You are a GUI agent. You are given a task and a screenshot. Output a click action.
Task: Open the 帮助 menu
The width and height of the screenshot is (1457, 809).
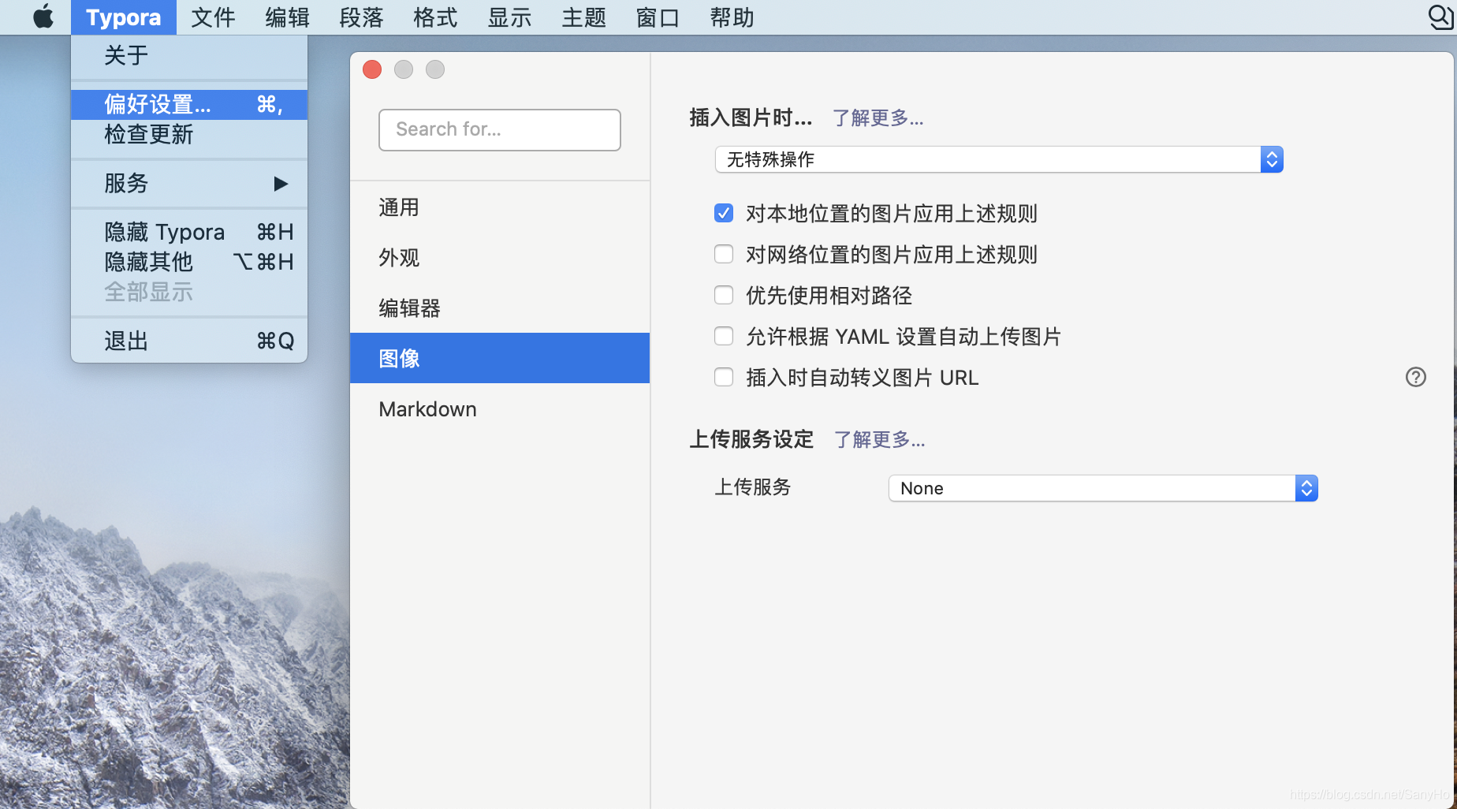(x=732, y=17)
